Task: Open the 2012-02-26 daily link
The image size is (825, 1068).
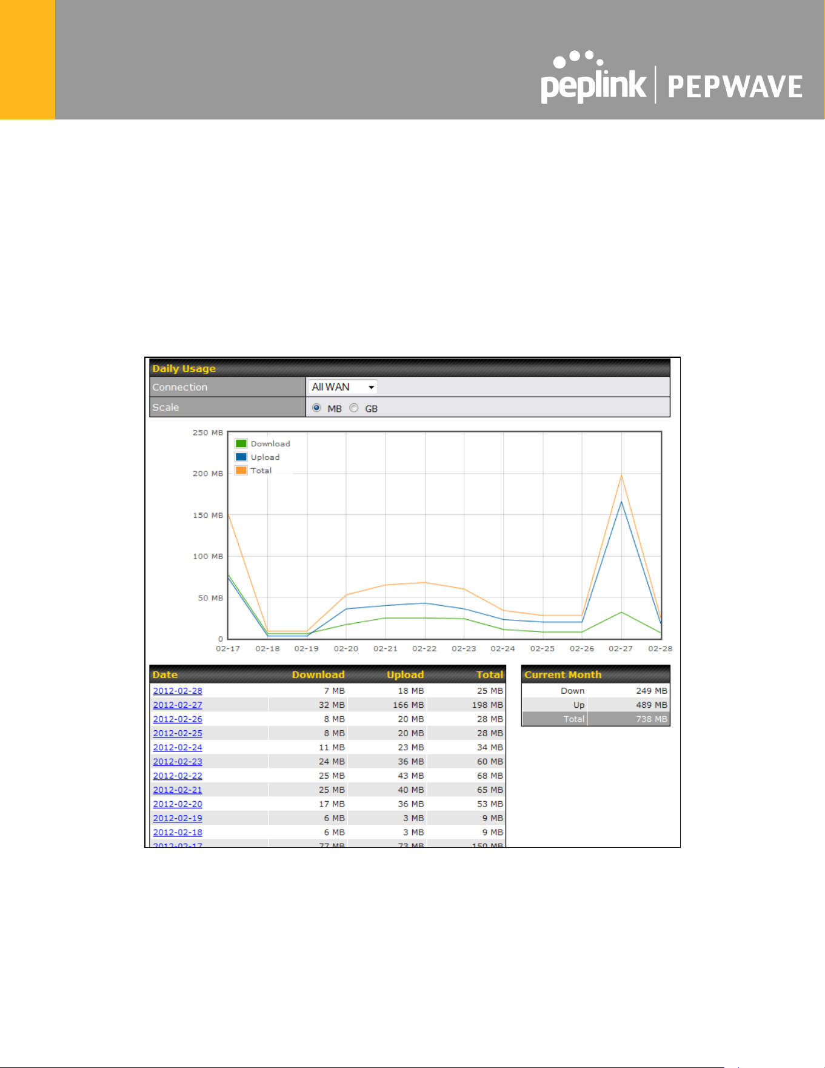Action: pyautogui.click(x=178, y=719)
